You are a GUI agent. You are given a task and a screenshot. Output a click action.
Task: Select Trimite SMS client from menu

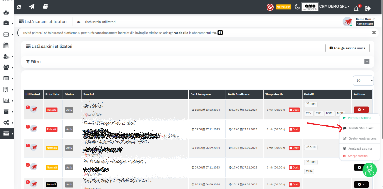(x=361, y=128)
